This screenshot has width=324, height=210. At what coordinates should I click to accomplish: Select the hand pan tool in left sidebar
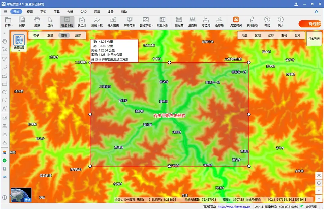tap(4, 41)
